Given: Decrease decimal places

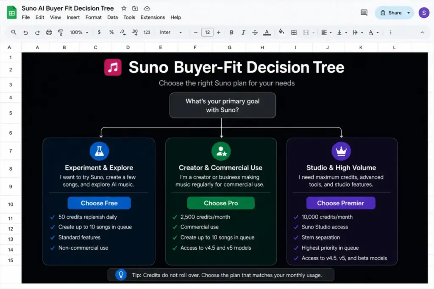Looking at the screenshot, I should click(x=123, y=32).
